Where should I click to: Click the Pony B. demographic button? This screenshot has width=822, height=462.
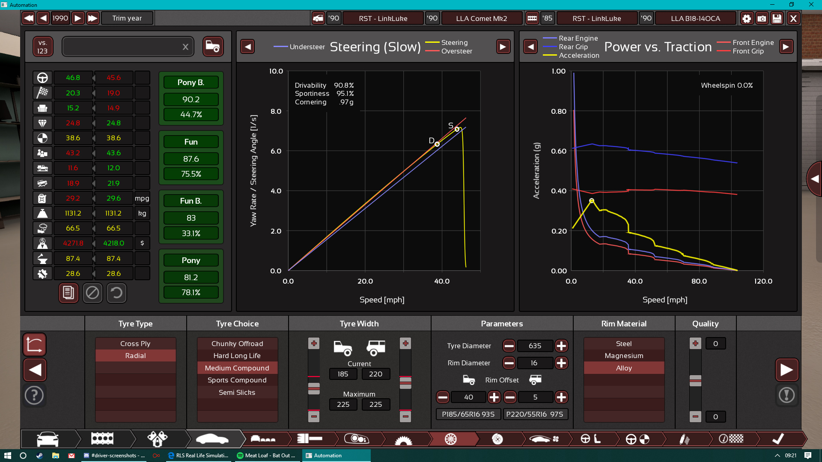(x=191, y=82)
